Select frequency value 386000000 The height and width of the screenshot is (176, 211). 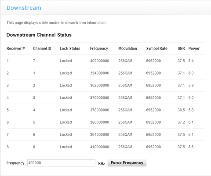pyautogui.click(x=99, y=122)
